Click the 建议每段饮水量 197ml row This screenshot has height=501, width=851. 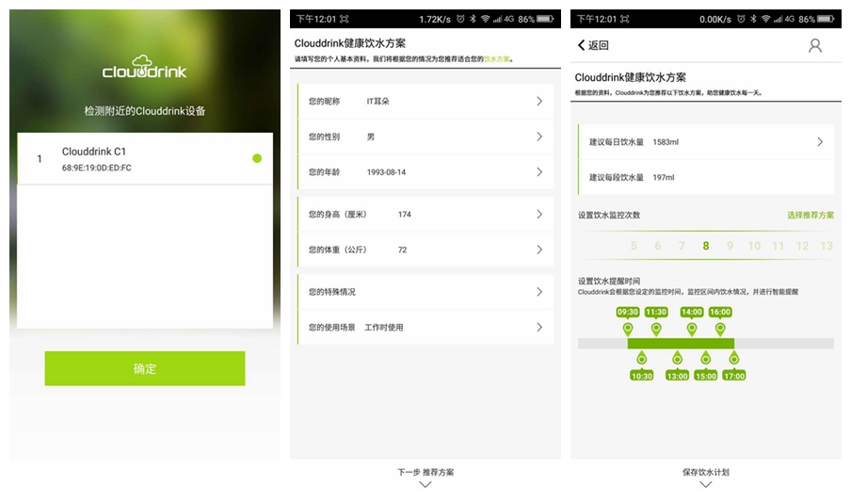click(x=706, y=177)
